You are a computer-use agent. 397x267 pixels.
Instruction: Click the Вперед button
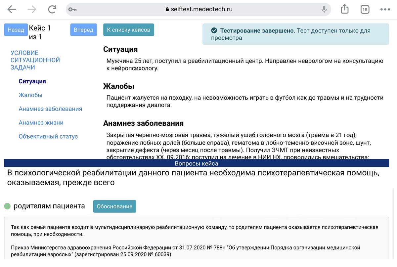83,30
